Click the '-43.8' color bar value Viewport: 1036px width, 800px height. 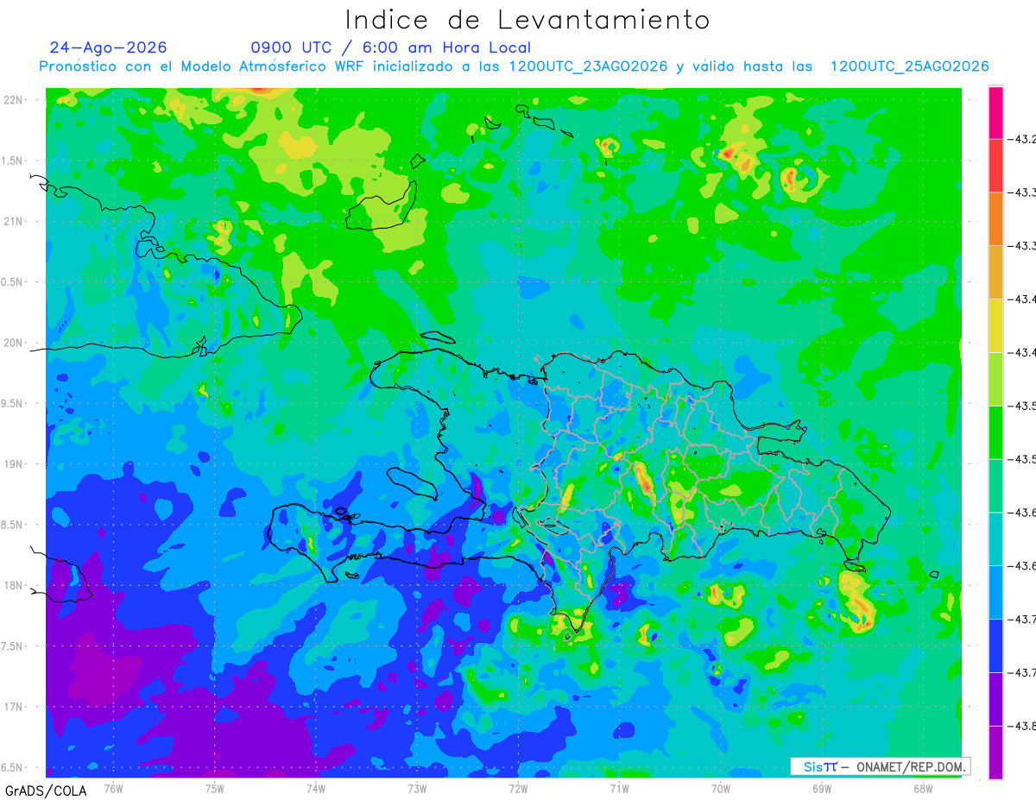pyautogui.click(x=1022, y=726)
